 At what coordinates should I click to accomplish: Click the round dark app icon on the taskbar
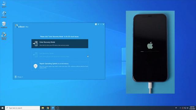(58, 108)
